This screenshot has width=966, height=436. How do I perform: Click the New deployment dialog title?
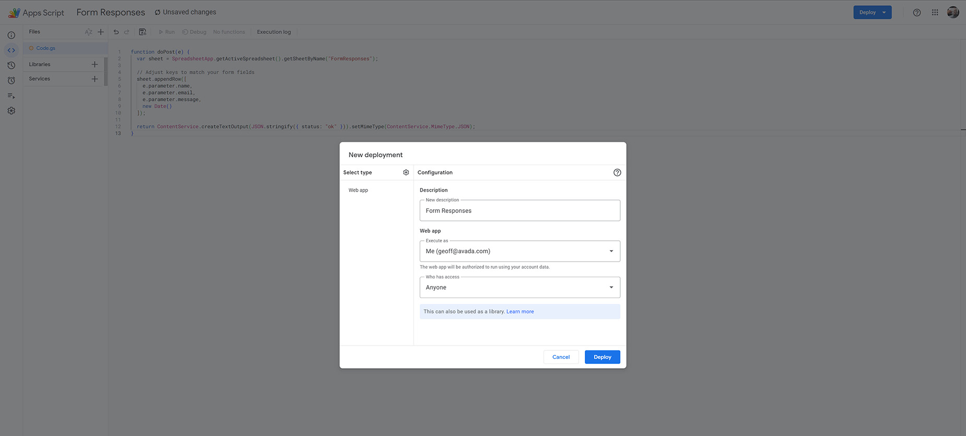(x=375, y=155)
